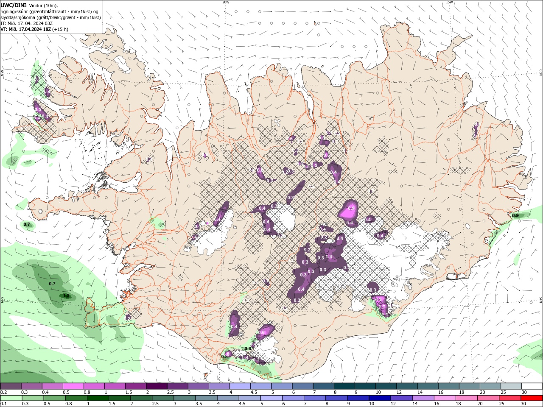
Task: Click the 'slydda/snjókoma' legend description line
Action: tap(51, 17)
